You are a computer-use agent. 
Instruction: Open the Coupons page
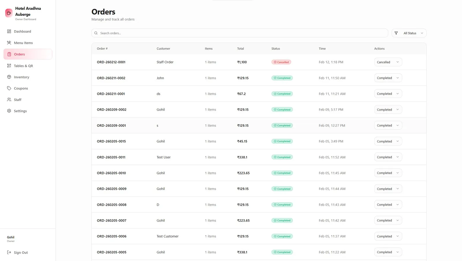pyautogui.click(x=28, y=88)
